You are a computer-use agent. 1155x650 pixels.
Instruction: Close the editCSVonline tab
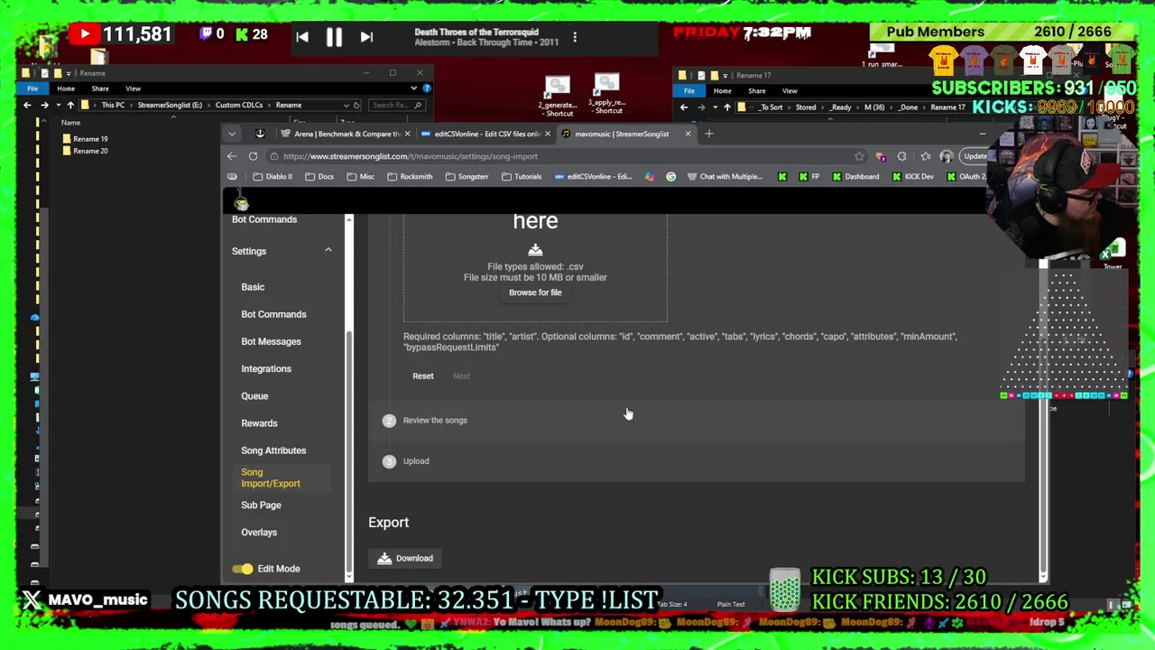click(547, 134)
